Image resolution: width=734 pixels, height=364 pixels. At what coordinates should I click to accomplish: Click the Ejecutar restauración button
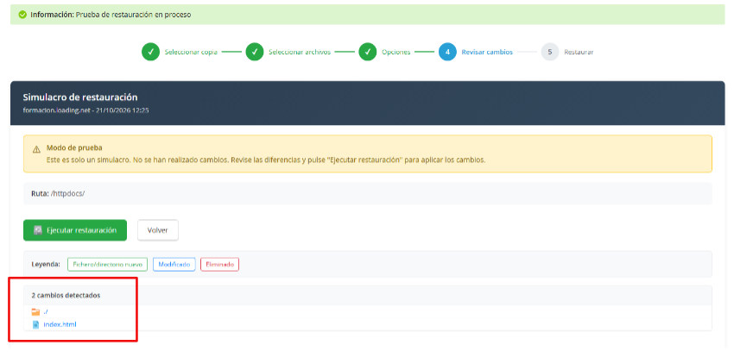(x=75, y=230)
